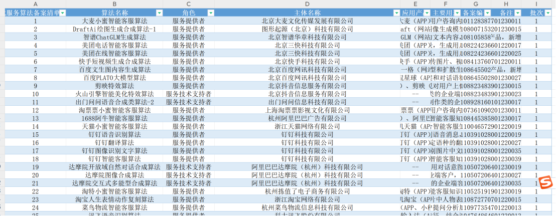This screenshot has width=556, height=216.
Task: Select cell 菜鸟物流智能客服算法
Action: point(114,208)
